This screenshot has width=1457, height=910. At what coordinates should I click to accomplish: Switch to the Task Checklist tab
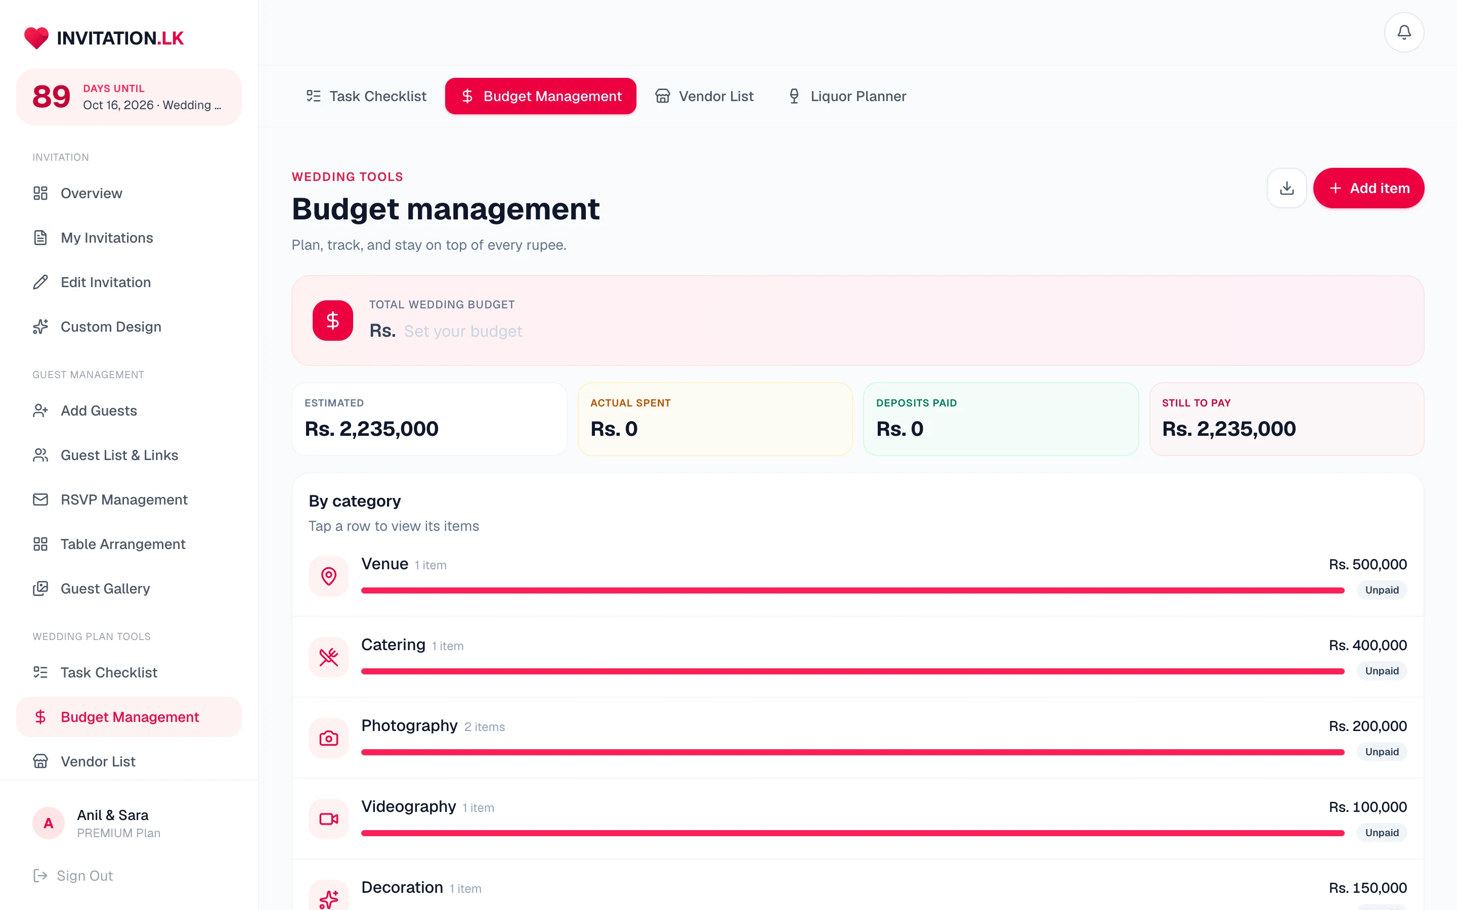(x=366, y=96)
